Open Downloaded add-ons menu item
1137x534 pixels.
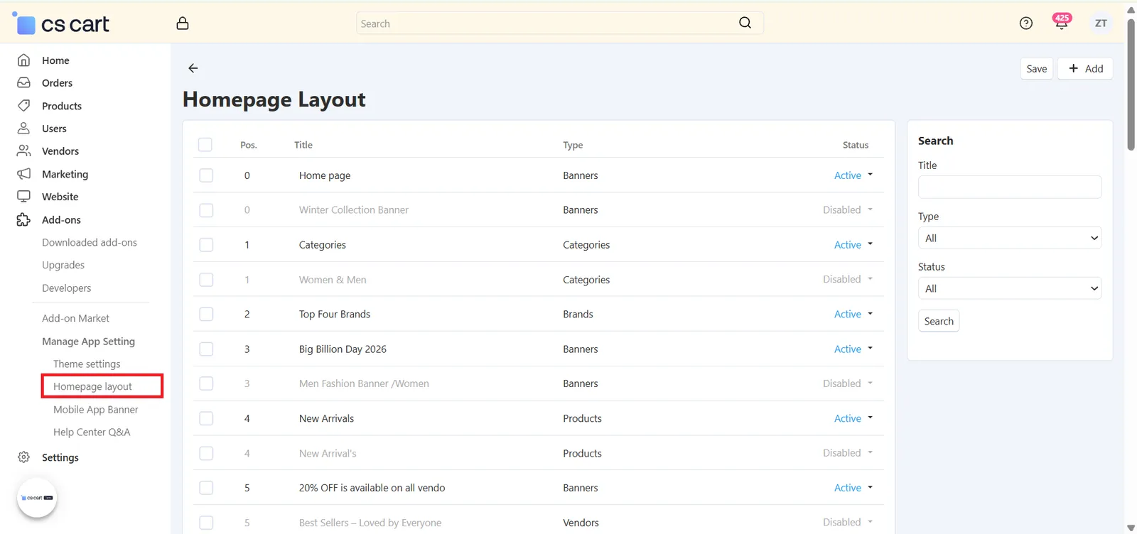pyautogui.click(x=90, y=242)
